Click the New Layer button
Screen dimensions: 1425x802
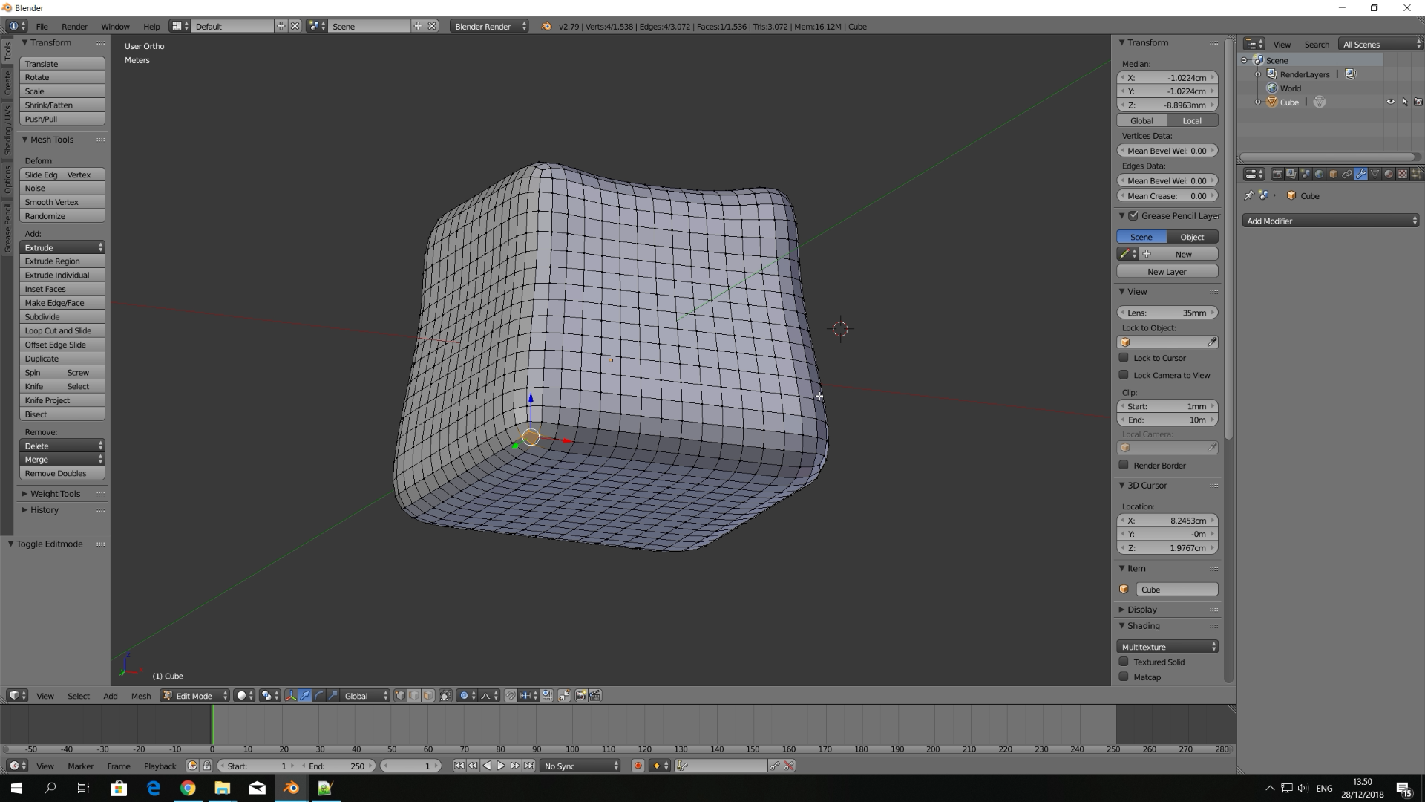pos(1167,271)
